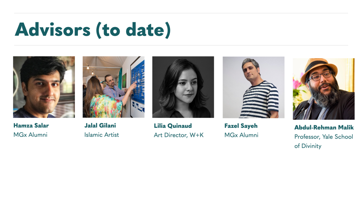Select the name Abdul-Rehman Malik

click(x=324, y=128)
